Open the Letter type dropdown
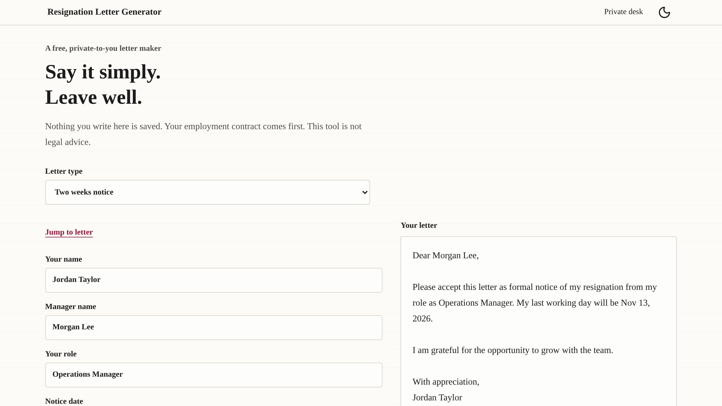This screenshot has width=722, height=406. pos(207,192)
